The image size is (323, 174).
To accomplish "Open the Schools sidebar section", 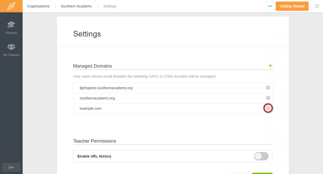I will click(11, 28).
